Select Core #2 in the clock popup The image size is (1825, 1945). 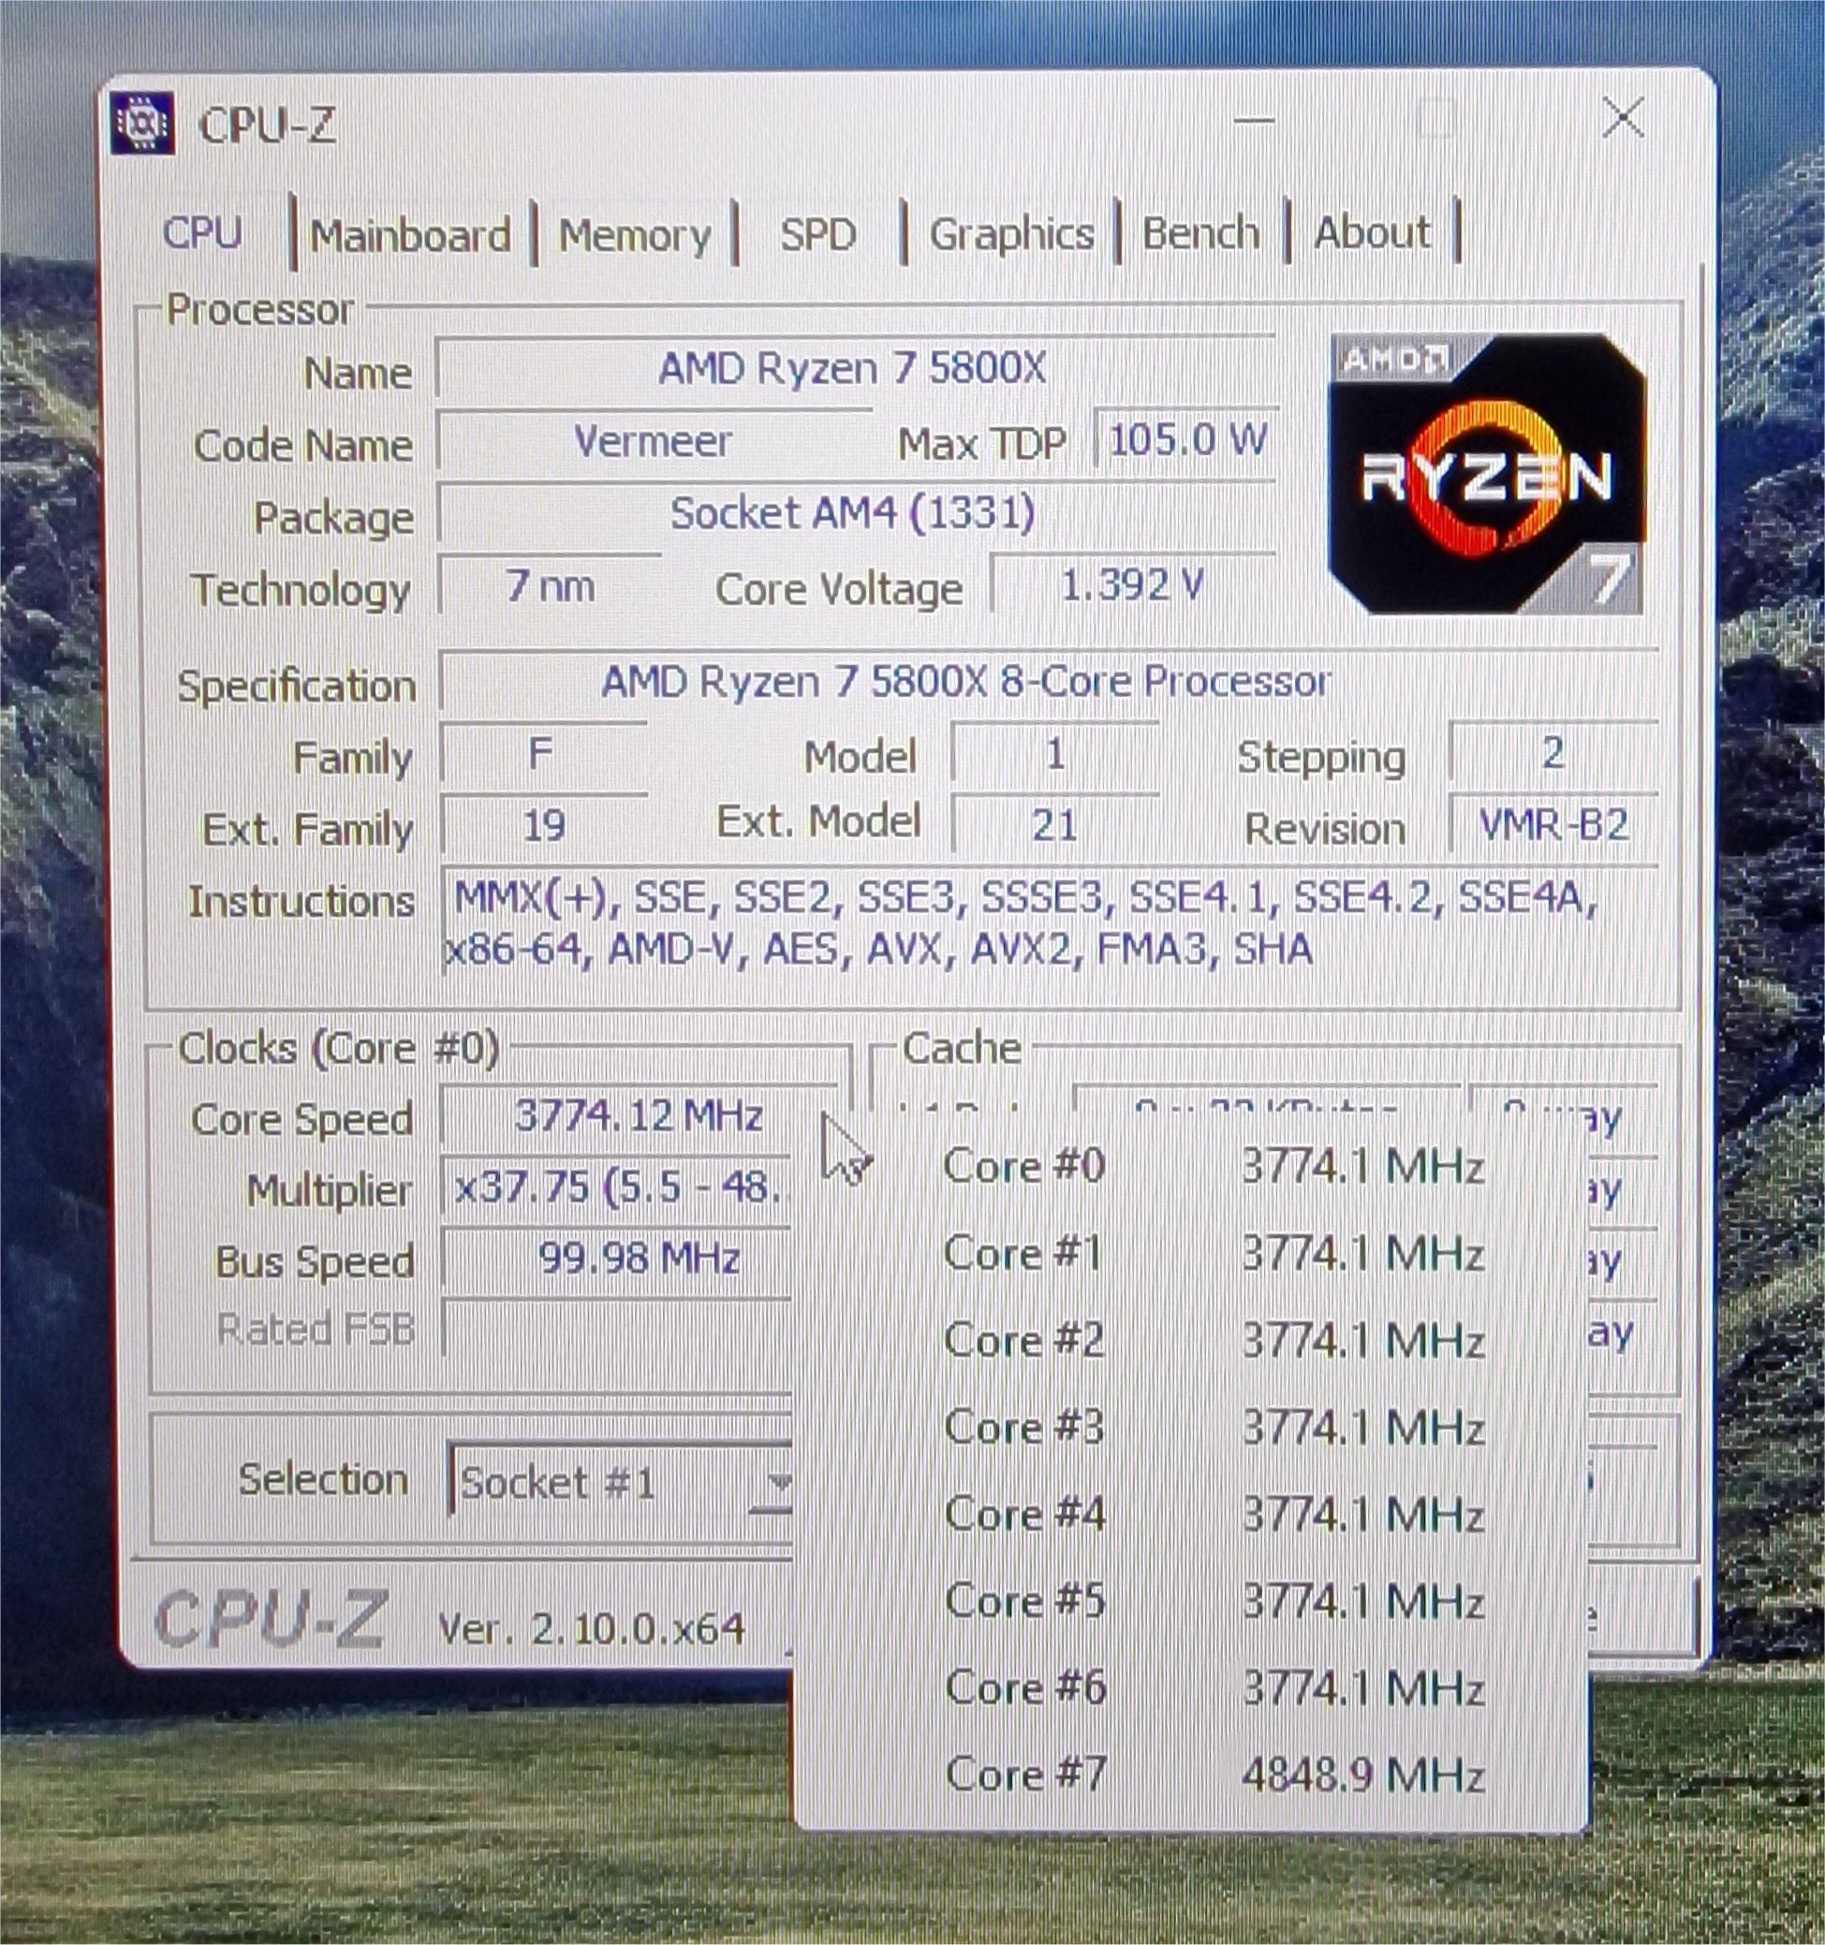point(1214,1339)
